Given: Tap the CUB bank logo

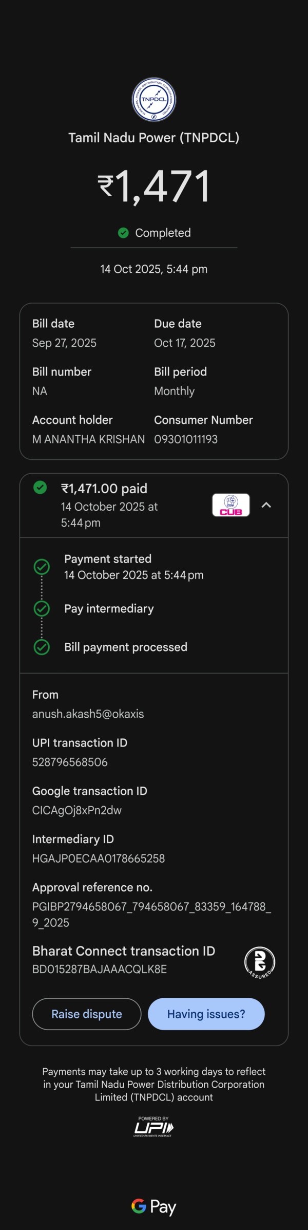Looking at the screenshot, I should coord(231,505).
